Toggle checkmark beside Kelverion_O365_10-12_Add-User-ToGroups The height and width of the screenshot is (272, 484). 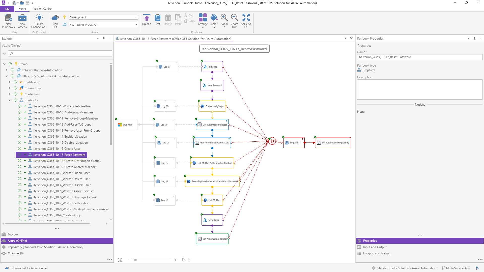tap(25, 124)
